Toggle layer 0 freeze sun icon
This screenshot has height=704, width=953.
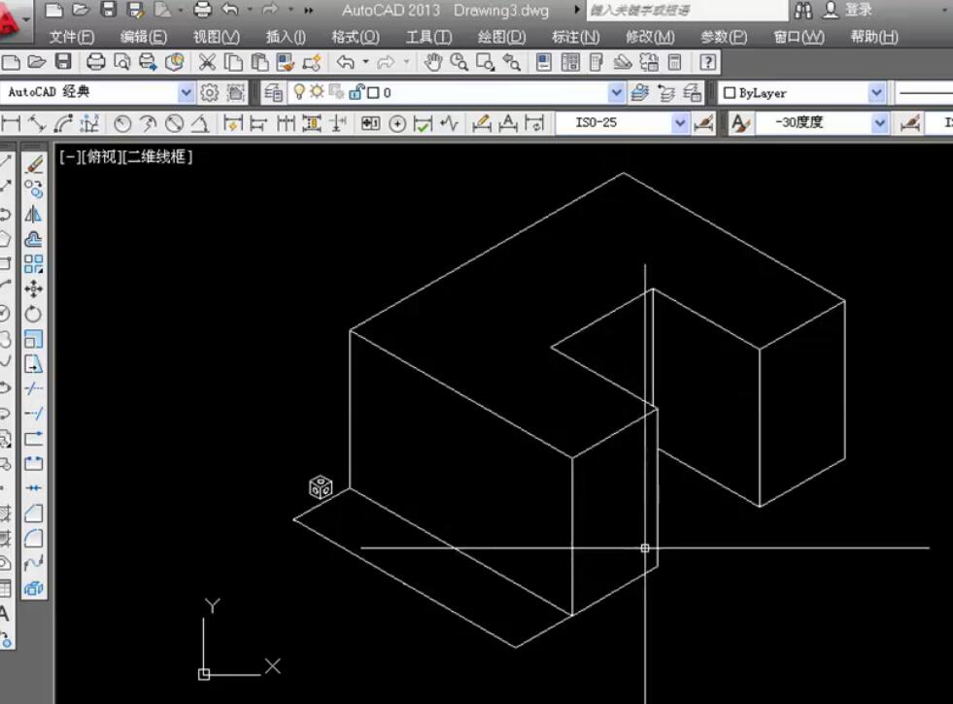(317, 91)
